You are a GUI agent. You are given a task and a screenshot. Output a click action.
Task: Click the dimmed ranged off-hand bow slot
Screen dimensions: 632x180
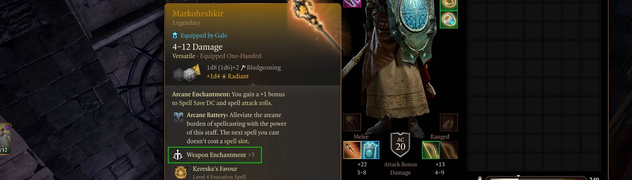coord(449,150)
